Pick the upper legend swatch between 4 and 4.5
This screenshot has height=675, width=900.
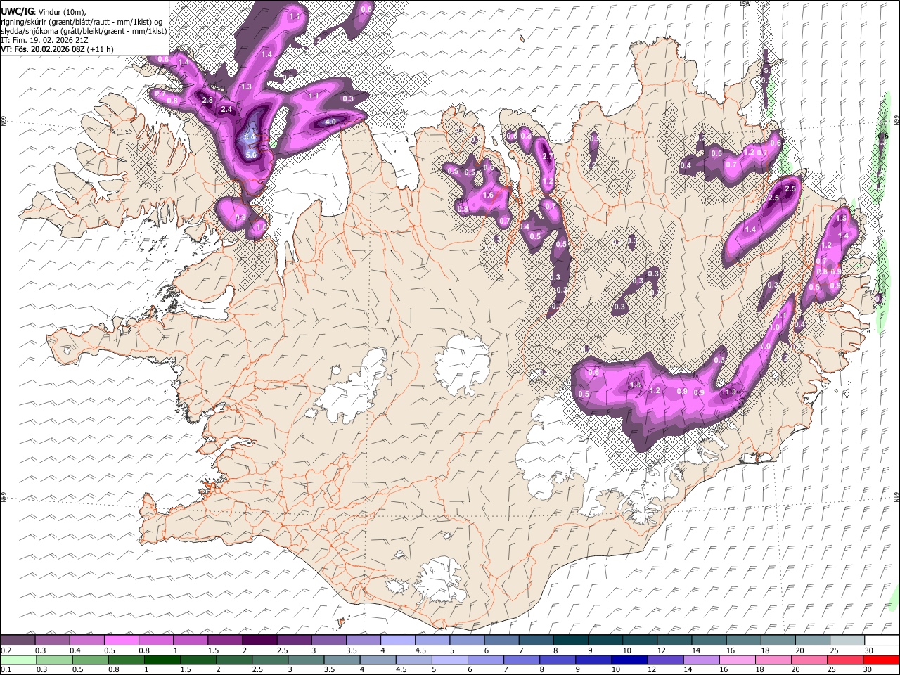tap(398, 640)
